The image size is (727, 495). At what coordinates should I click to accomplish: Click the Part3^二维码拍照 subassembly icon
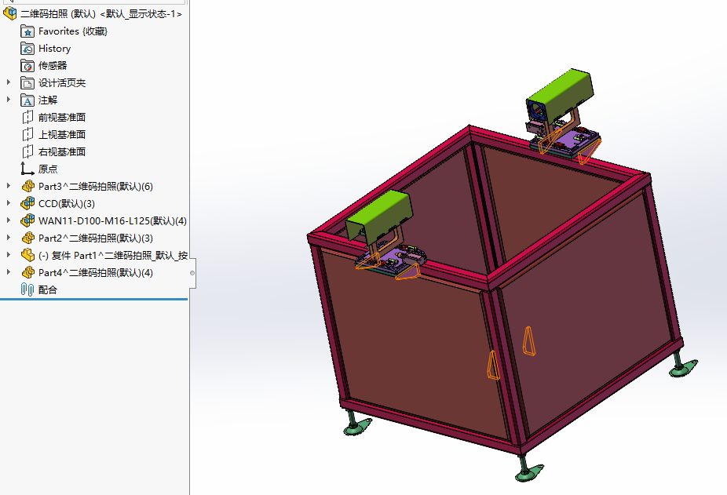(x=27, y=187)
